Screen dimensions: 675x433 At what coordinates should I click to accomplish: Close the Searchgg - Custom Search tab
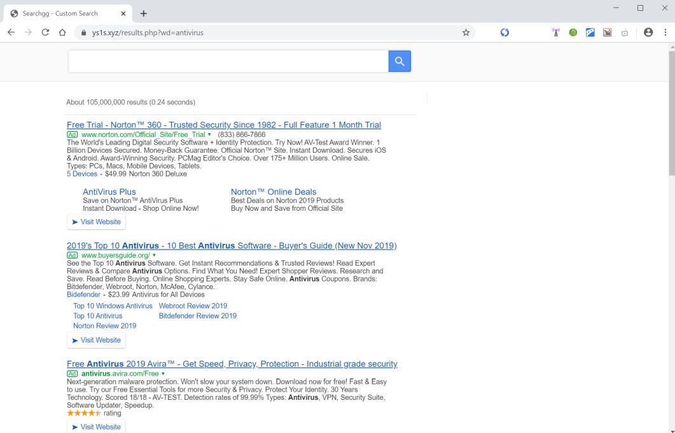(123, 14)
